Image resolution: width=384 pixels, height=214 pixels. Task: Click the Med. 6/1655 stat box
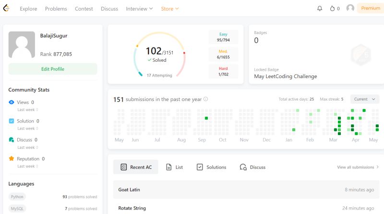coord(223,54)
